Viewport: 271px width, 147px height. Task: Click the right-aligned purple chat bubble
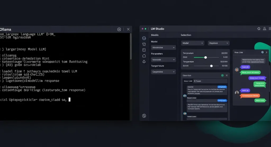pos(257,78)
